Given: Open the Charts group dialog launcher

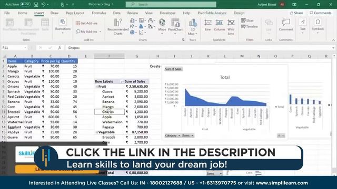Looking at the screenshot, I should 183,40.
